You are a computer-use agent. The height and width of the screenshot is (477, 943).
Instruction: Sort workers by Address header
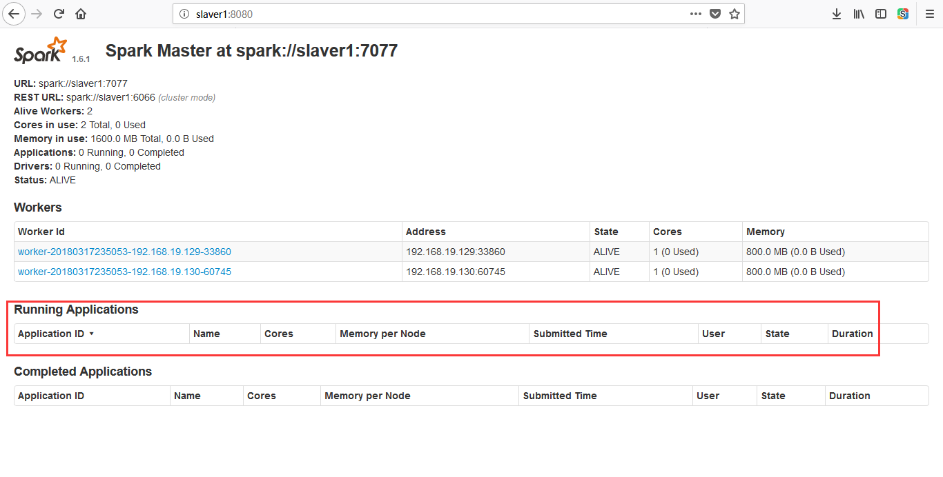(x=426, y=232)
